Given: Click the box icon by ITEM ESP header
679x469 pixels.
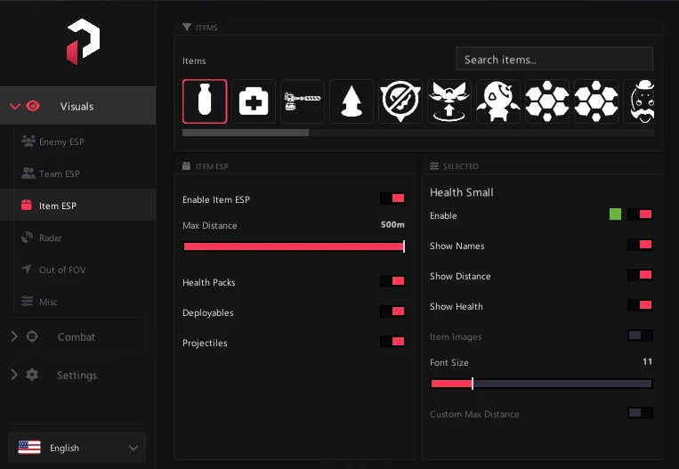Looking at the screenshot, I should pos(186,166).
